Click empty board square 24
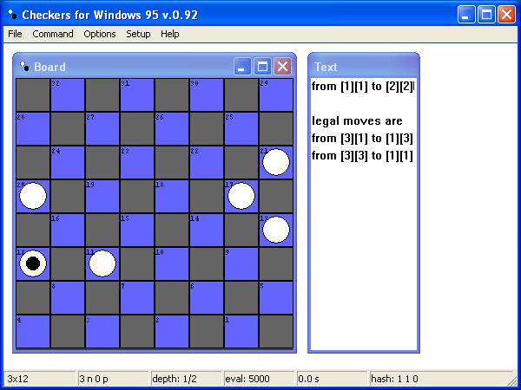The image size is (521, 390). coord(68,163)
